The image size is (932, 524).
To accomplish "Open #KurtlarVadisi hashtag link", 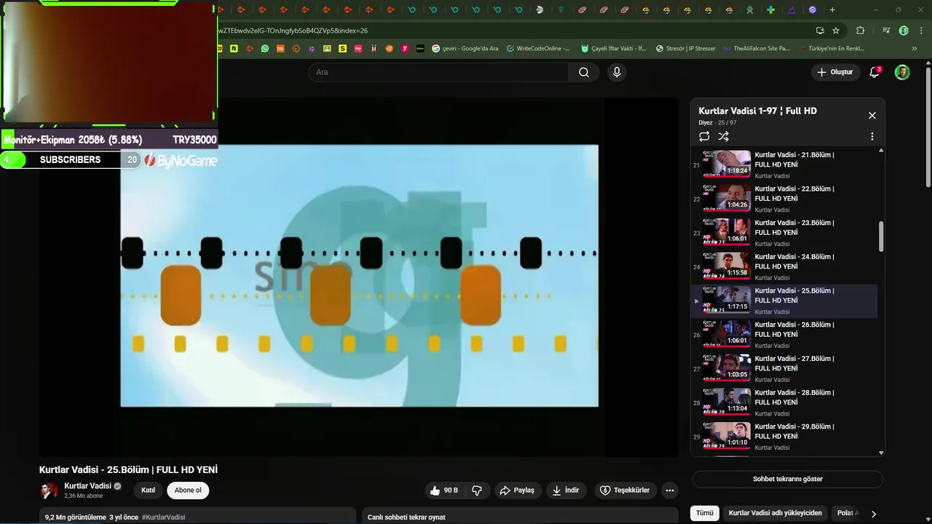I will point(163,517).
